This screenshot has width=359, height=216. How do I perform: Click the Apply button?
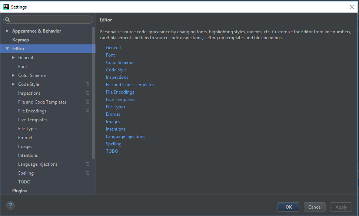(x=341, y=207)
